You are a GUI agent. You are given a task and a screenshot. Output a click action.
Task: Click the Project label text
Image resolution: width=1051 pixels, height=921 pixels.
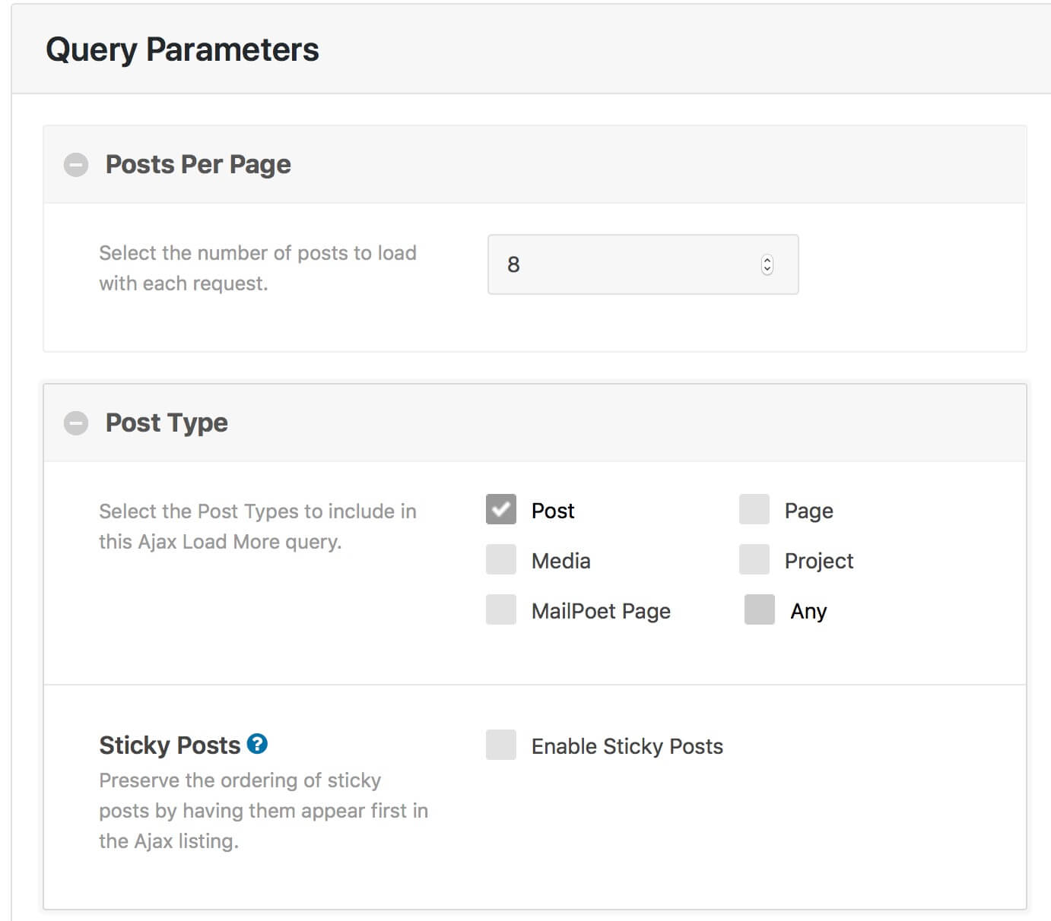point(819,562)
